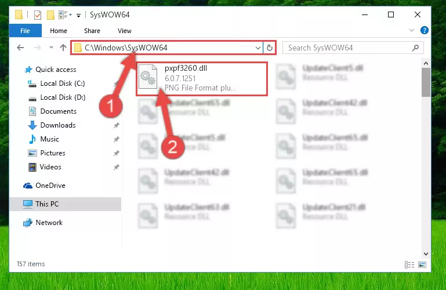Click the vertical scrollbar thumb
This screenshot has height=290, width=446.
(x=426, y=82)
